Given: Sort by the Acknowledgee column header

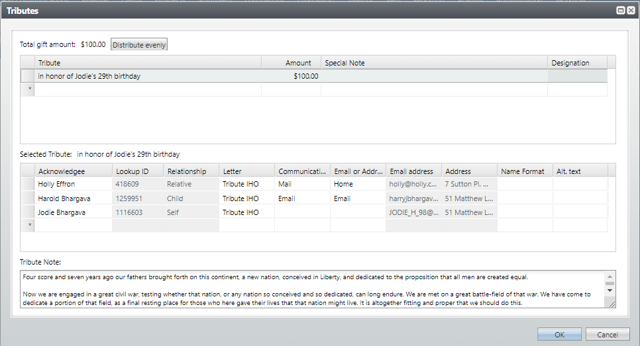Looking at the screenshot, I should [x=73, y=171].
